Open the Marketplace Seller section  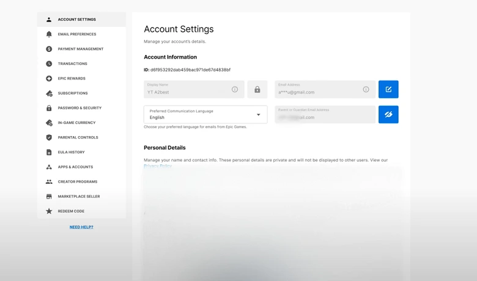tap(78, 196)
